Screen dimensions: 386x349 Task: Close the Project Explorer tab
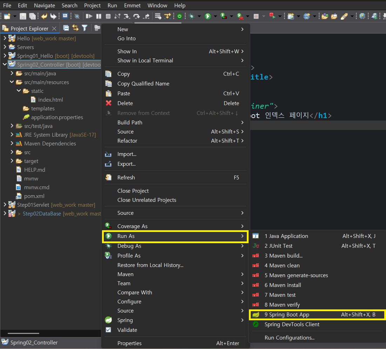(54, 28)
